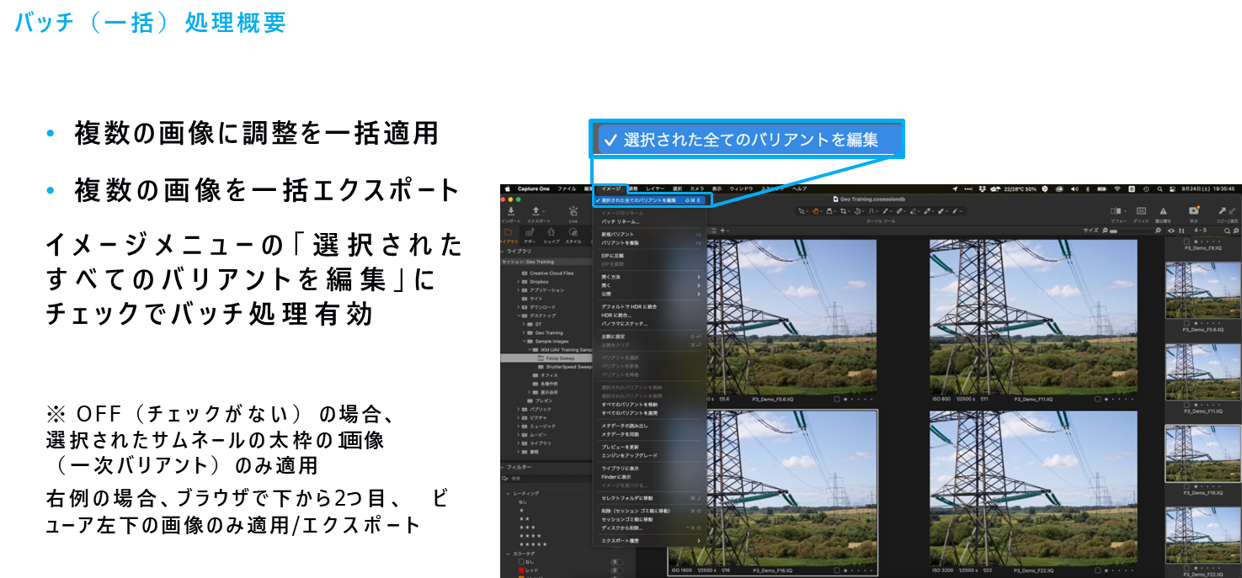The height and width of the screenshot is (578, 1242).
Task: Choose プレビューを更新 menu item
Action: (649, 446)
